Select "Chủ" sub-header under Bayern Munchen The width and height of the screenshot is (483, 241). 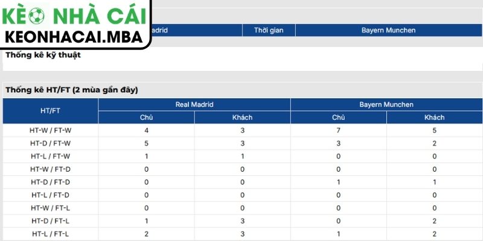click(339, 117)
